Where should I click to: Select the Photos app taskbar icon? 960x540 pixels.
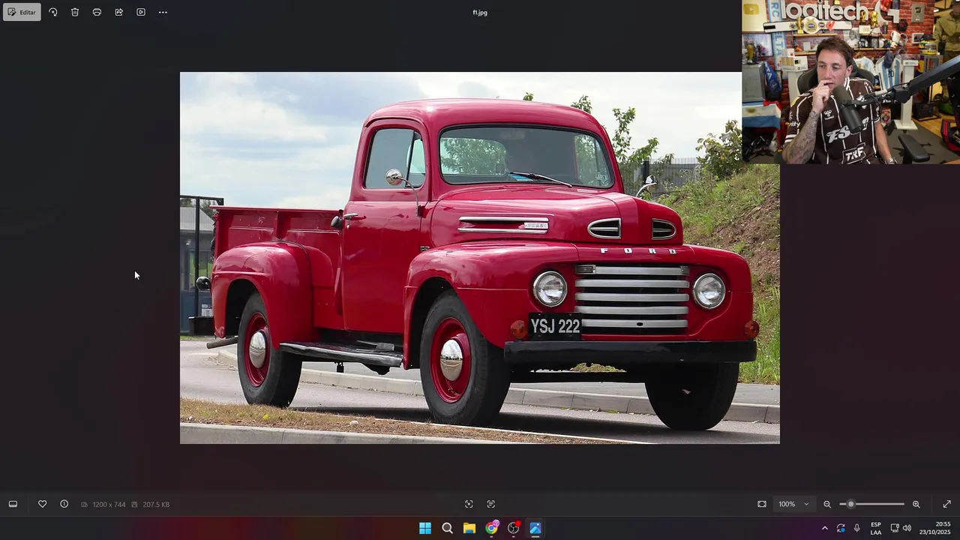pyautogui.click(x=535, y=528)
